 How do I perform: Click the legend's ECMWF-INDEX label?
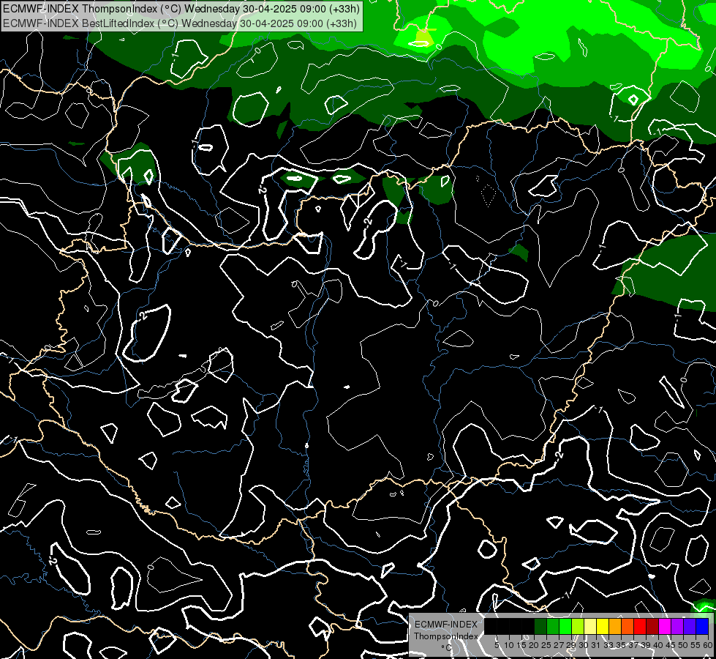click(x=446, y=625)
